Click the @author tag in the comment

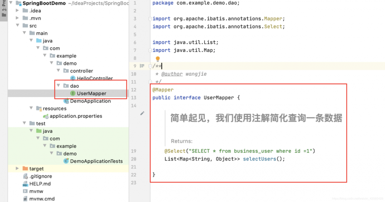[172, 74]
